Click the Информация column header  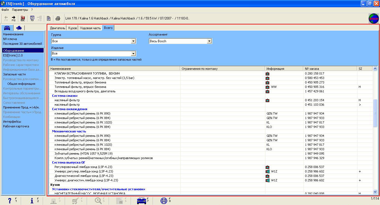284,69
